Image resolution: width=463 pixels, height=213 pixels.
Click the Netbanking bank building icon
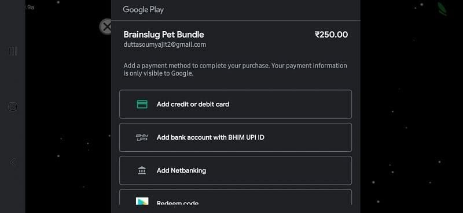(142, 171)
